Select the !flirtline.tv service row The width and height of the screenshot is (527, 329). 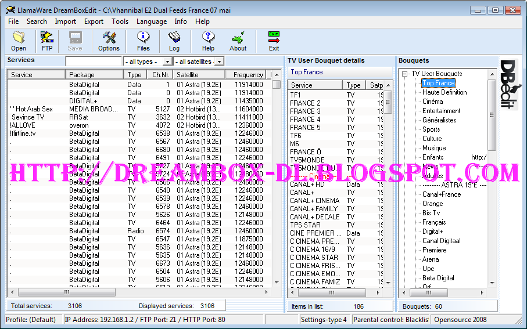click(x=139, y=133)
